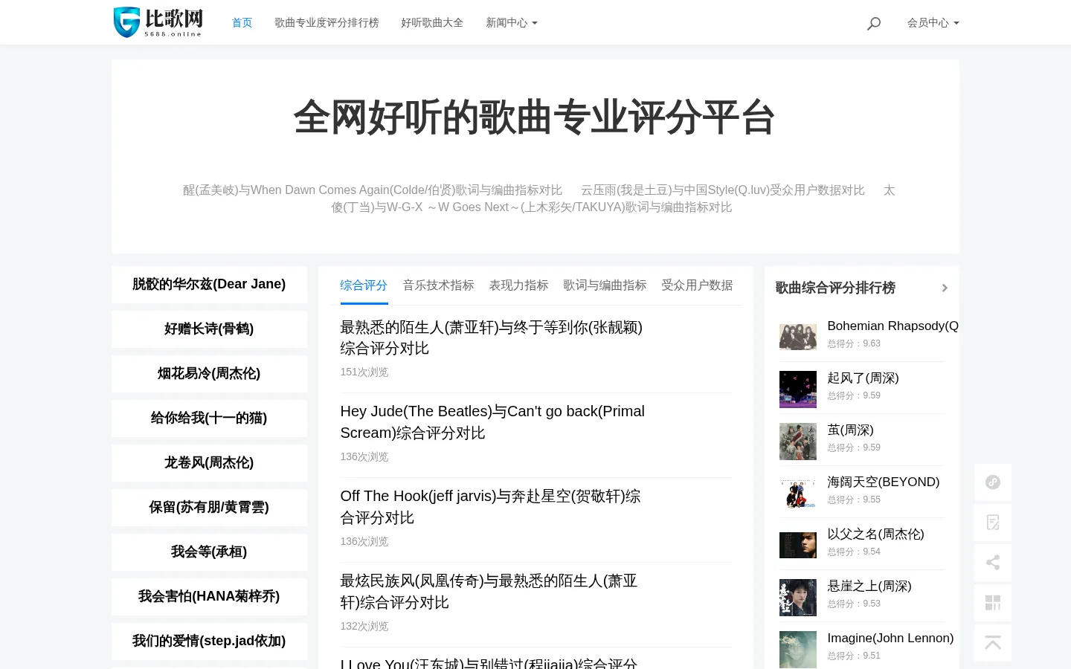Select the 综合评分 tab
The width and height of the screenshot is (1071, 669).
(364, 285)
